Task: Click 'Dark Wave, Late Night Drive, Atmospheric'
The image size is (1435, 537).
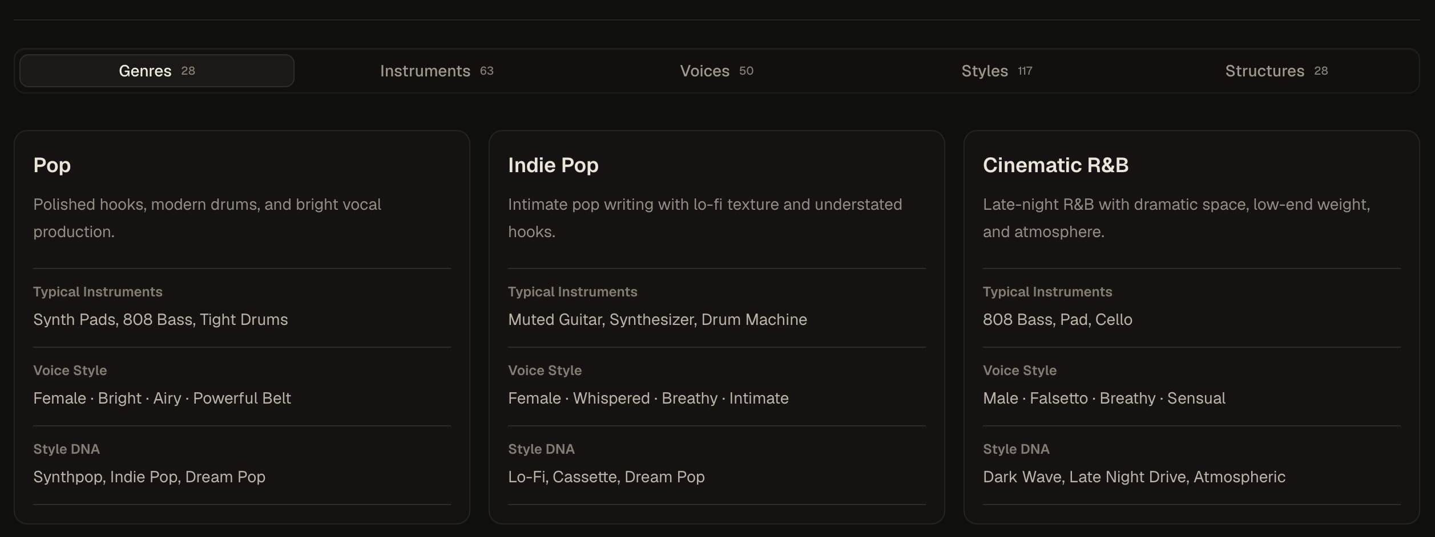Action: point(1134,477)
